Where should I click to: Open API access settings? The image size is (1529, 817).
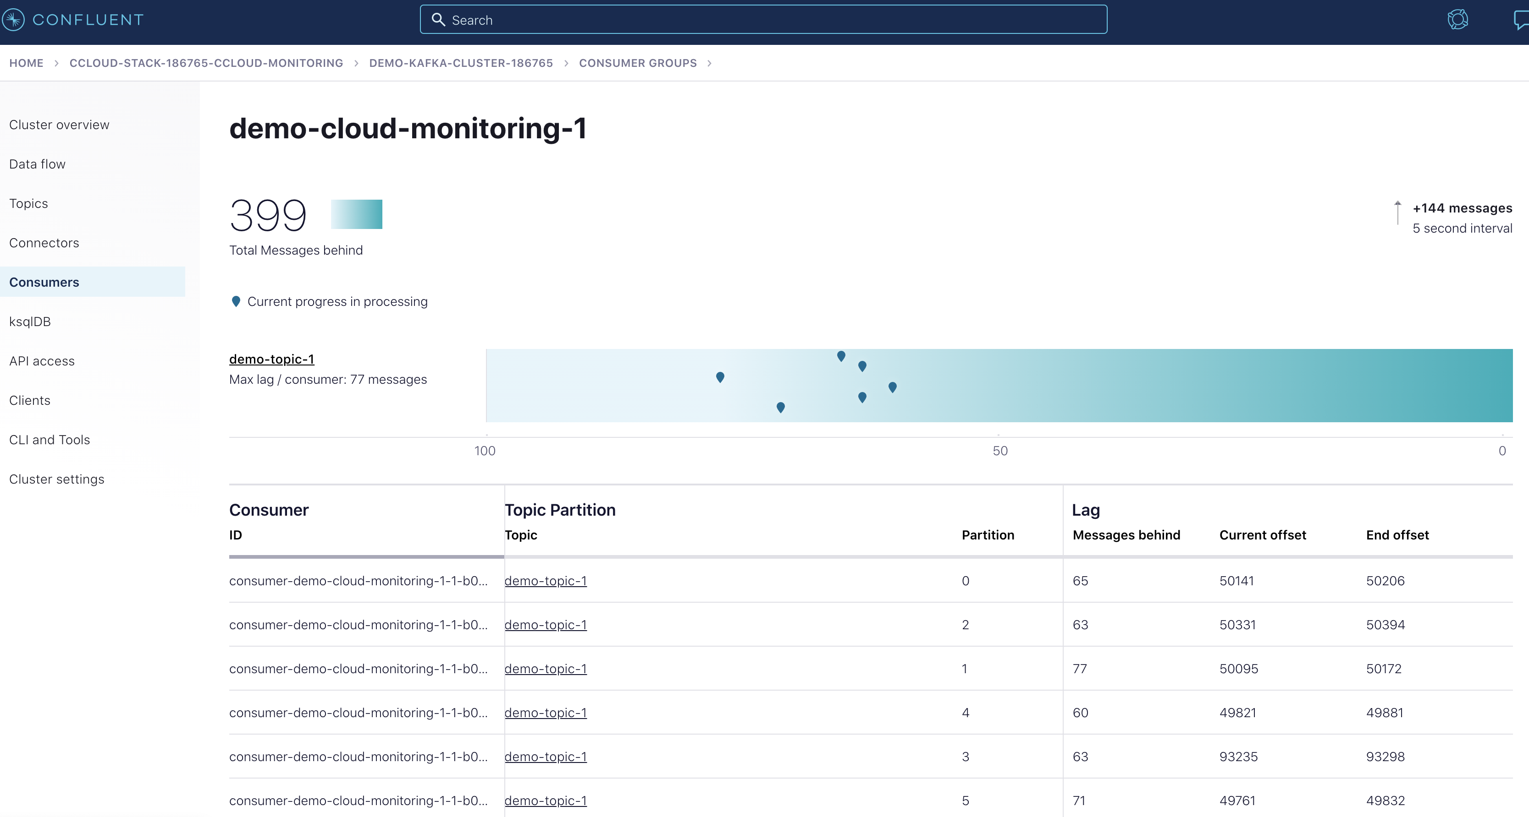coord(41,360)
